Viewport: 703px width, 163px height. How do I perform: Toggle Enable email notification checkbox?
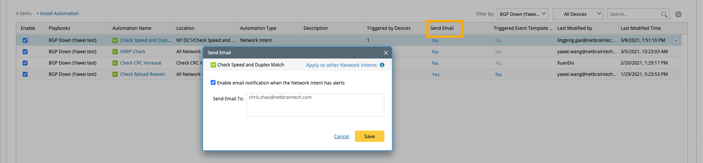click(x=213, y=83)
